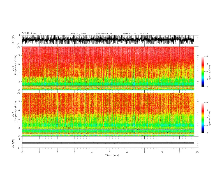Screen dimensions: 222x171
Task: Click the ch.2 color bar log(PSD) label
Action: pyautogui.click(x=210, y=119)
